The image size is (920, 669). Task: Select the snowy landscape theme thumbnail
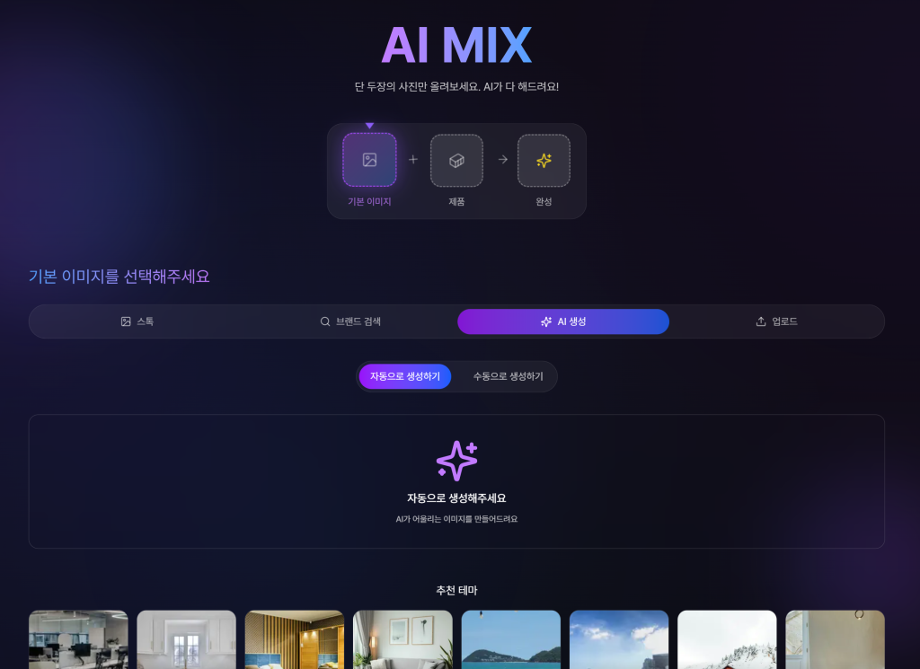point(727,639)
